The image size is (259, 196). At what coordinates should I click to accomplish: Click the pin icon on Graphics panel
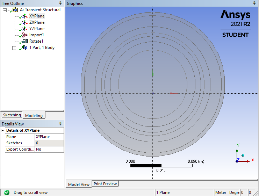[254, 3]
